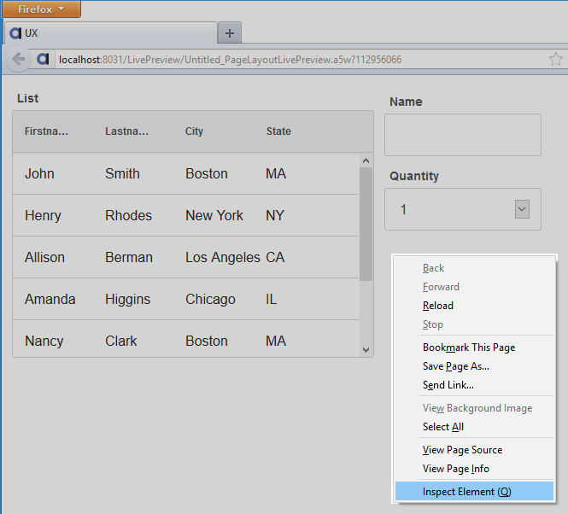Screen dimensions: 568x514
Task: Click the site identity icon beside the URL
Action: pyautogui.click(x=43, y=59)
